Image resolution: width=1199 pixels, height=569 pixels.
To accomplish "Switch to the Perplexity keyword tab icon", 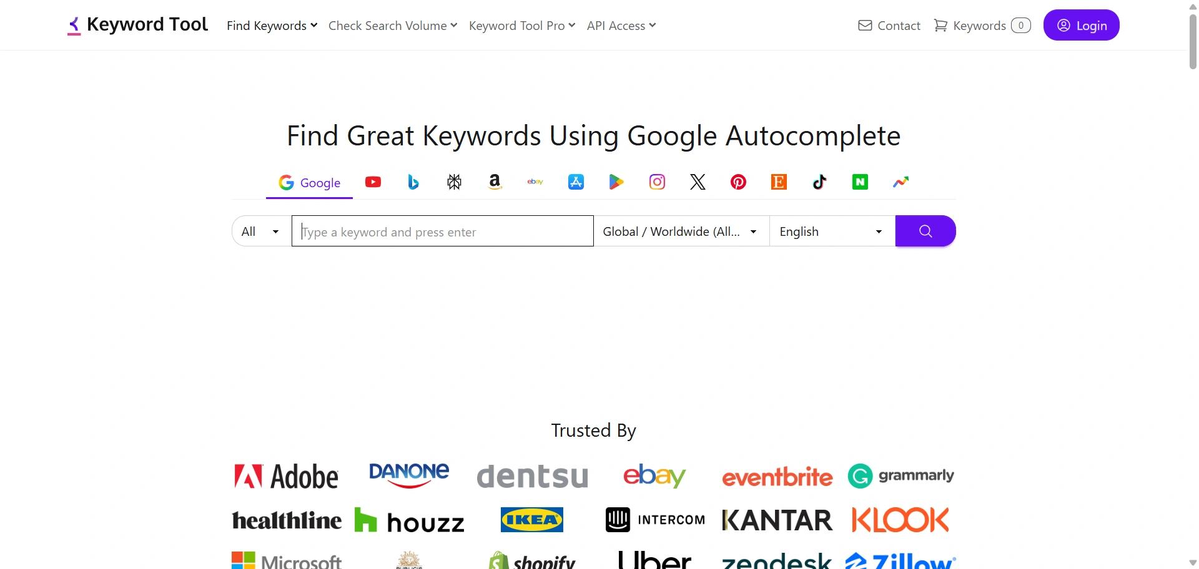I will pos(454,182).
